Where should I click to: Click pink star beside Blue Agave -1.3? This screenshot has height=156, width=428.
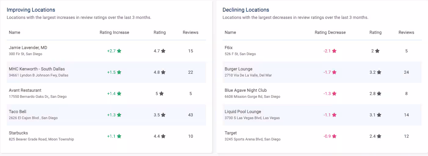click(x=334, y=94)
